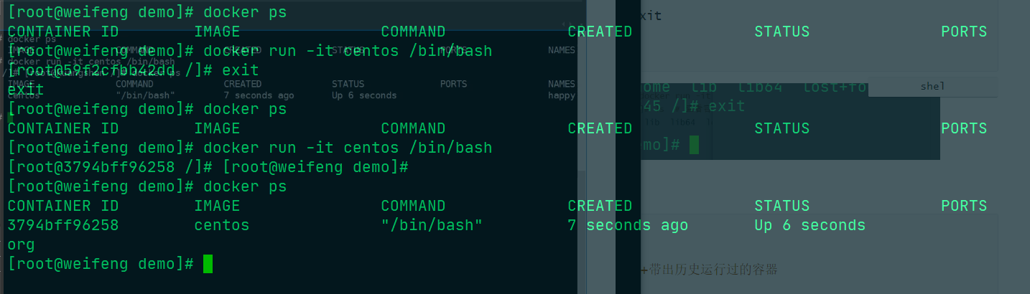Click the '[root@59f2cfbb42dd /]# exit' command line
Image resolution: width=1030 pixels, height=294 pixels.
coord(133,70)
